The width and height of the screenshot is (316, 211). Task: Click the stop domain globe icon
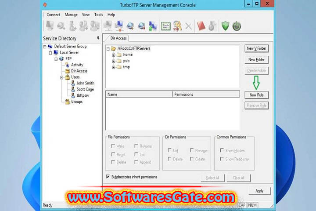141,26
